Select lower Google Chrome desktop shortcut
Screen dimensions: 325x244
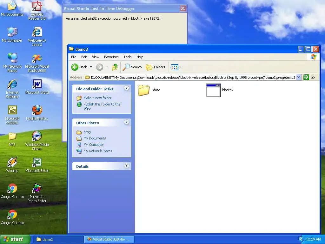pos(12,217)
